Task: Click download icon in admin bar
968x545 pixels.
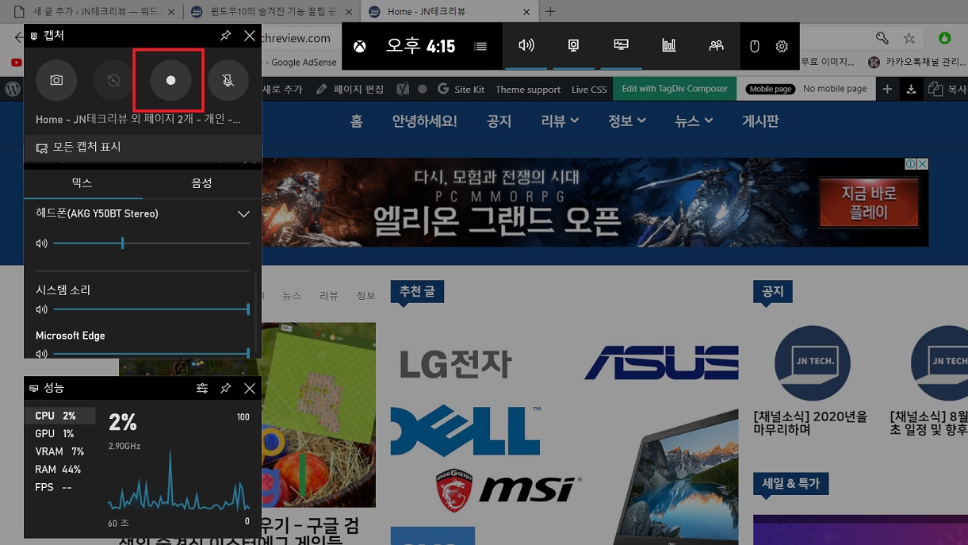Action: click(911, 89)
